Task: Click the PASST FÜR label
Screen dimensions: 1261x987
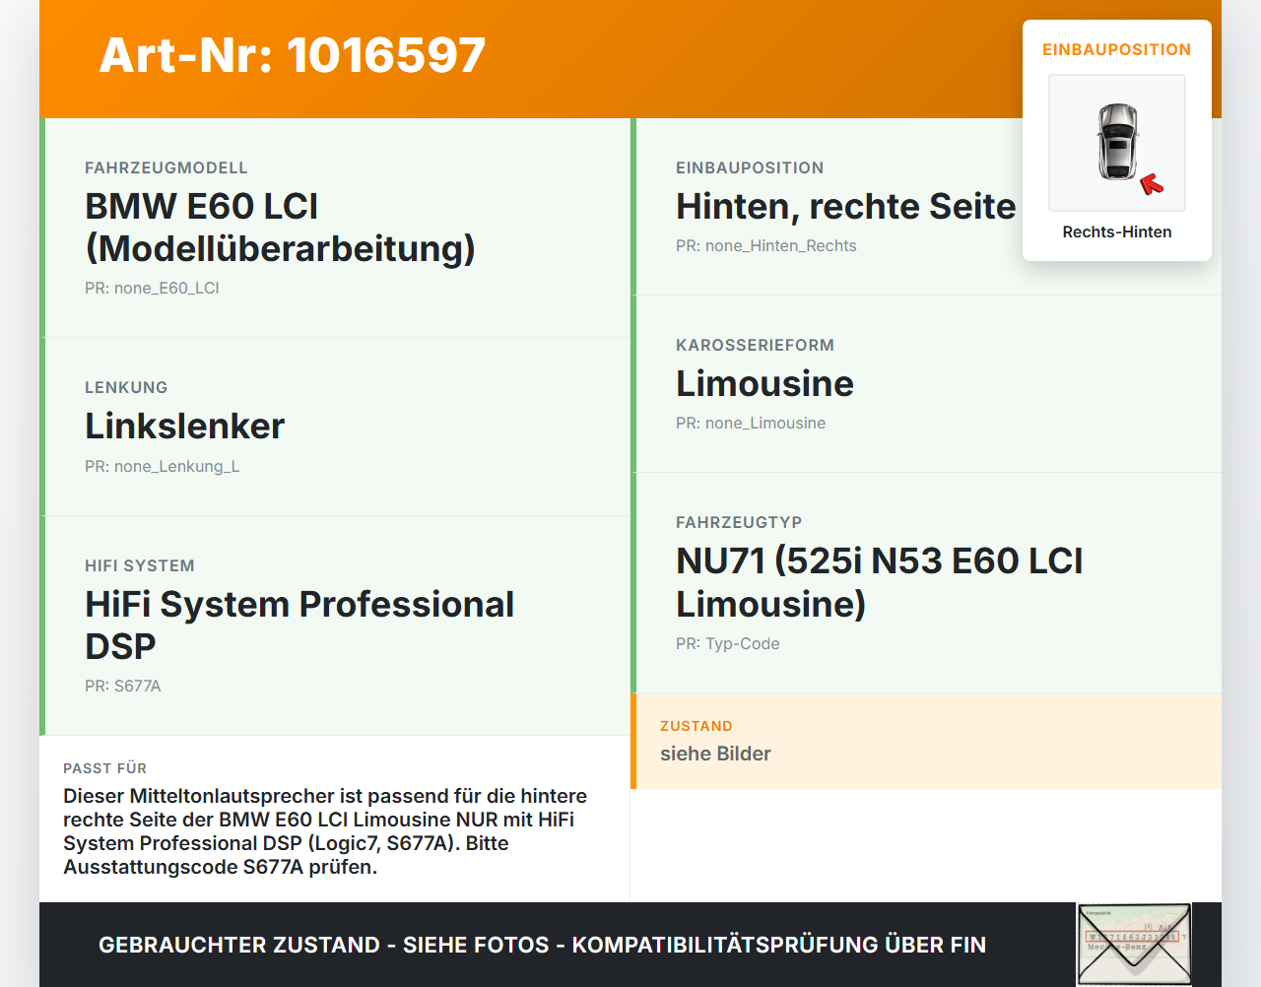Action: pos(104,768)
